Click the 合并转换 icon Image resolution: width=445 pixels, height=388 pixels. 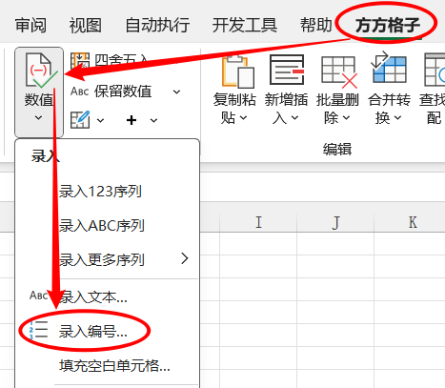click(389, 68)
